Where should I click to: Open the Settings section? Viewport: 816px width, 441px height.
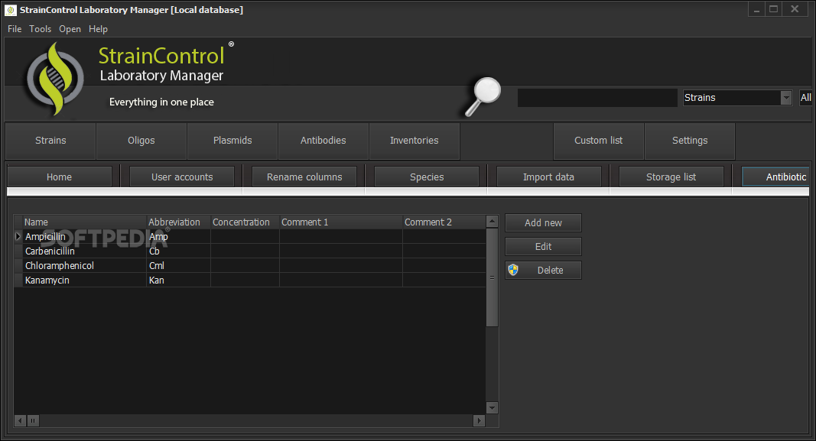point(690,141)
